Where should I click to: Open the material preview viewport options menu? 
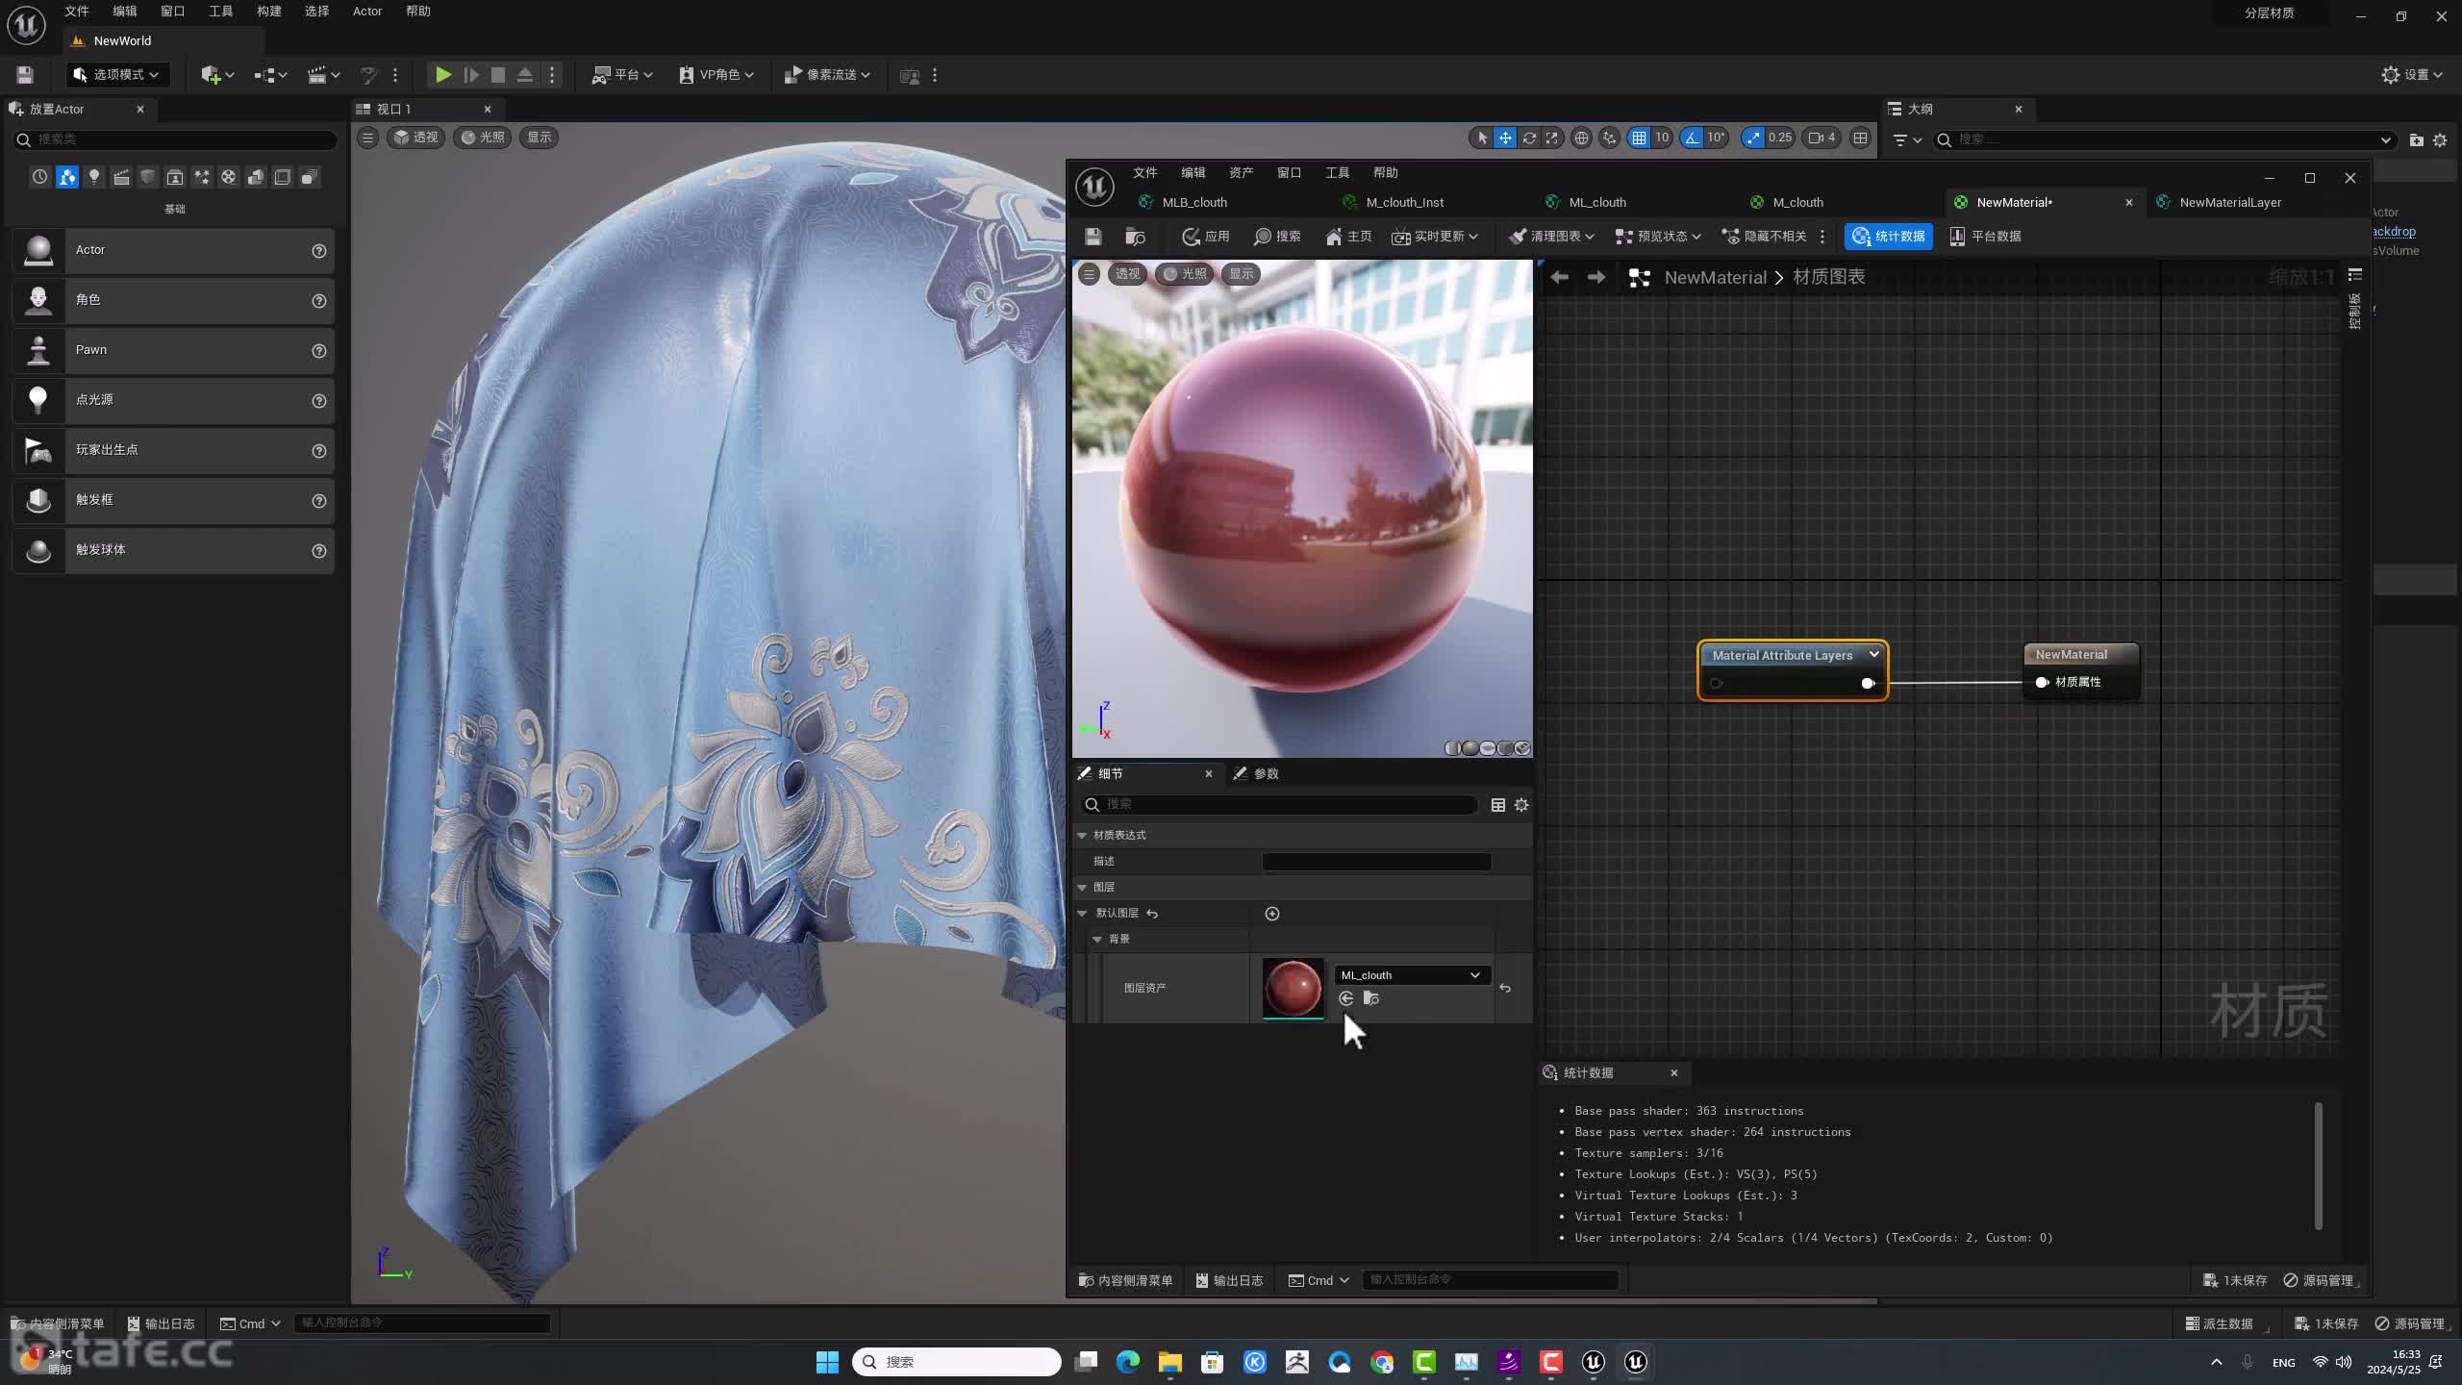coord(1089,274)
